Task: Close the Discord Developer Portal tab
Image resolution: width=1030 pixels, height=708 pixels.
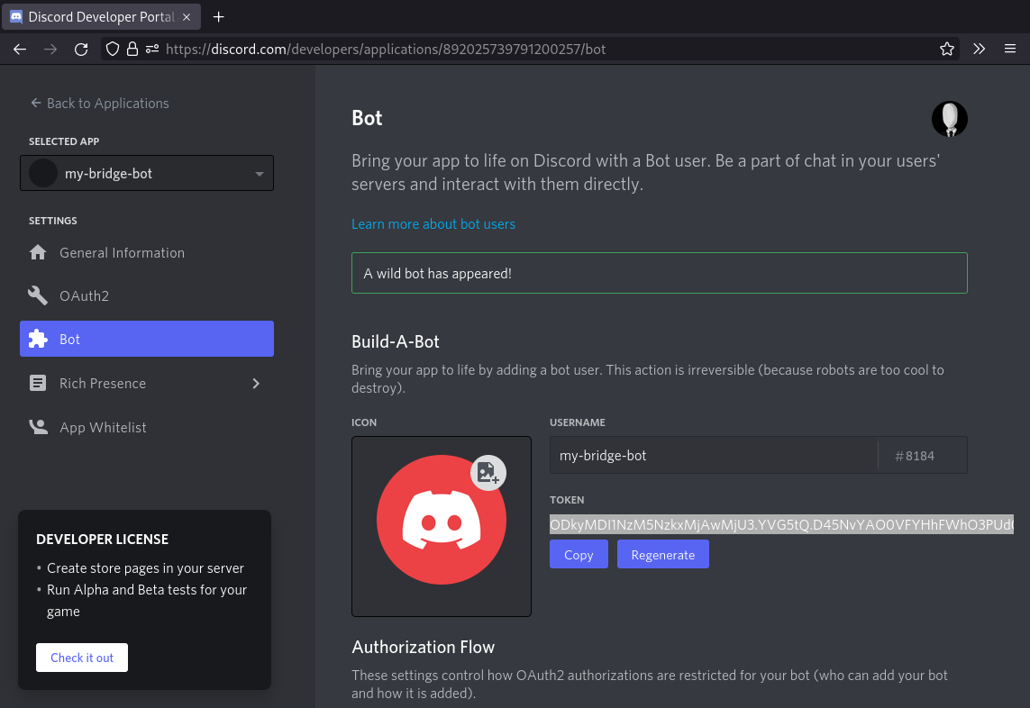Action: (x=187, y=17)
